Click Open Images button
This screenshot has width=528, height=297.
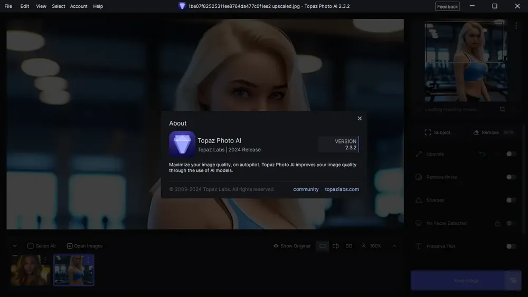(x=84, y=246)
